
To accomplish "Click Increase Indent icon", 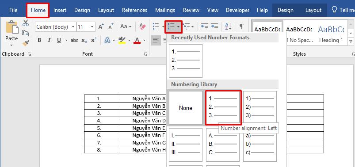I will [214, 27].
